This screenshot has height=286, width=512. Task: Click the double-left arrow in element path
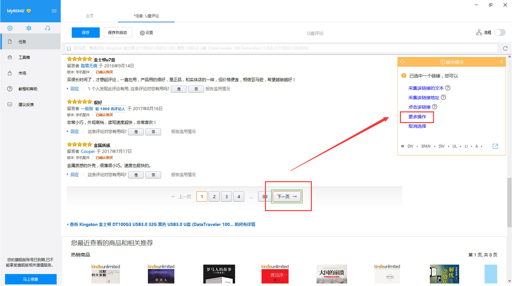tap(402, 146)
